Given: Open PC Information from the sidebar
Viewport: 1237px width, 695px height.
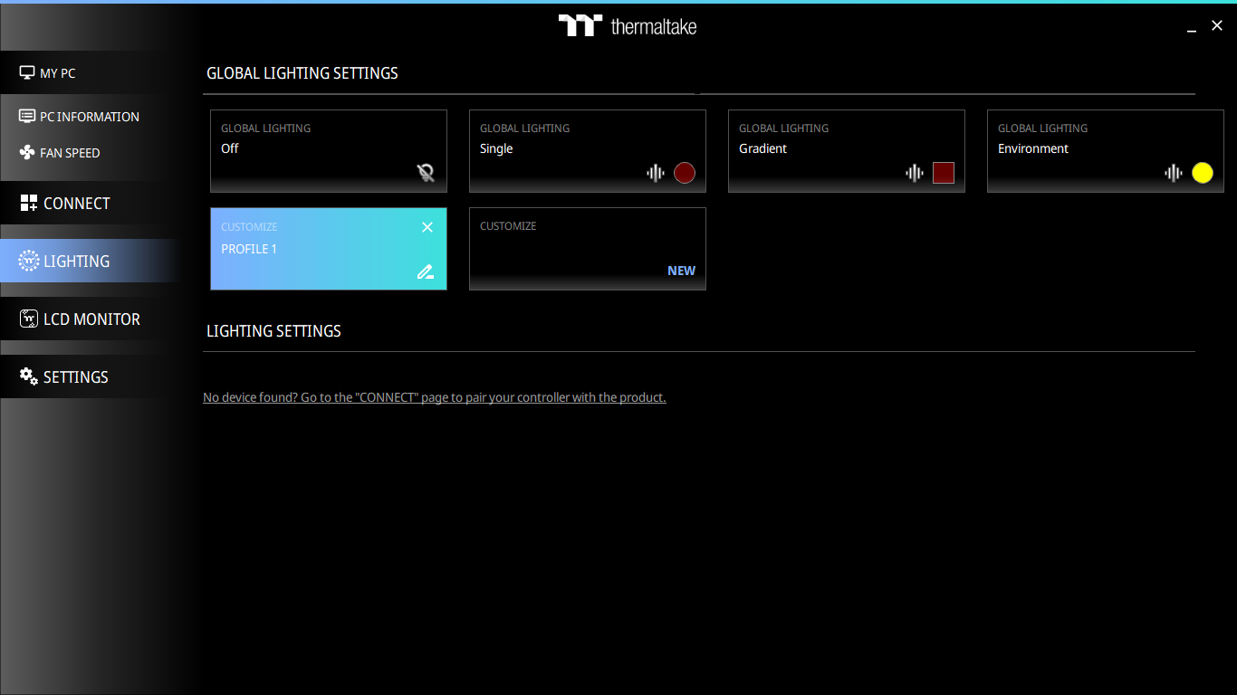Looking at the screenshot, I should [91, 116].
